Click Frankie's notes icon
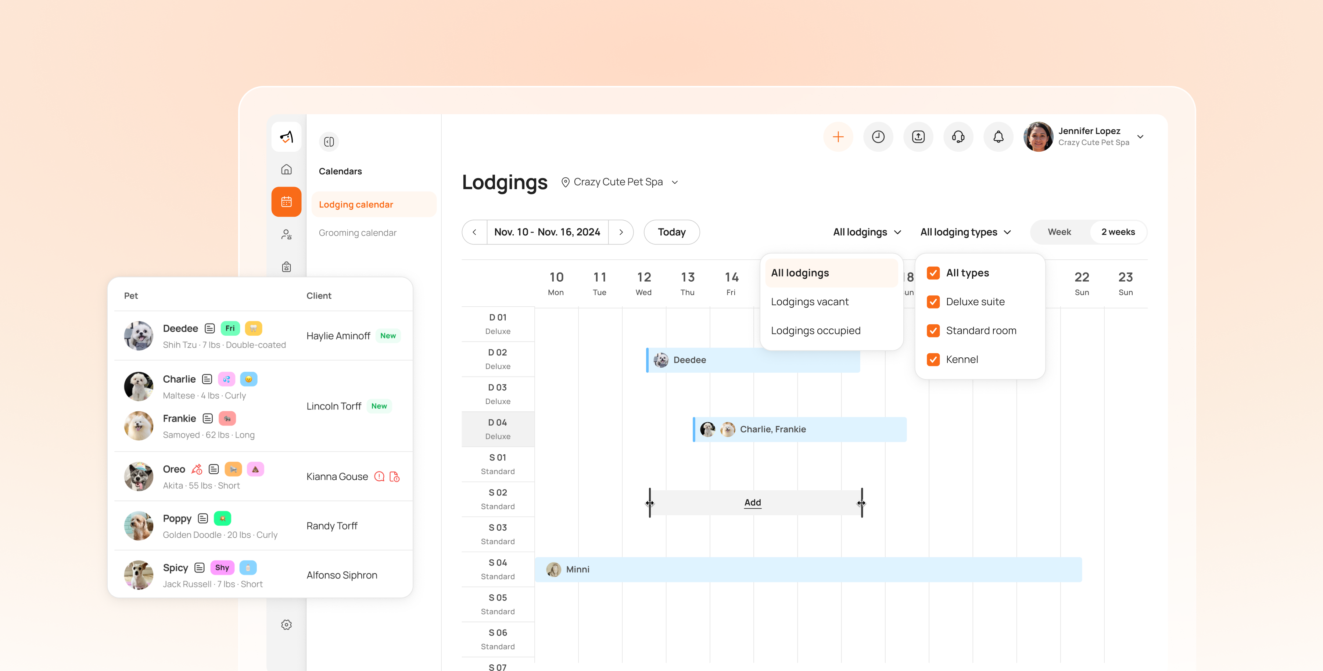 (x=208, y=418)
